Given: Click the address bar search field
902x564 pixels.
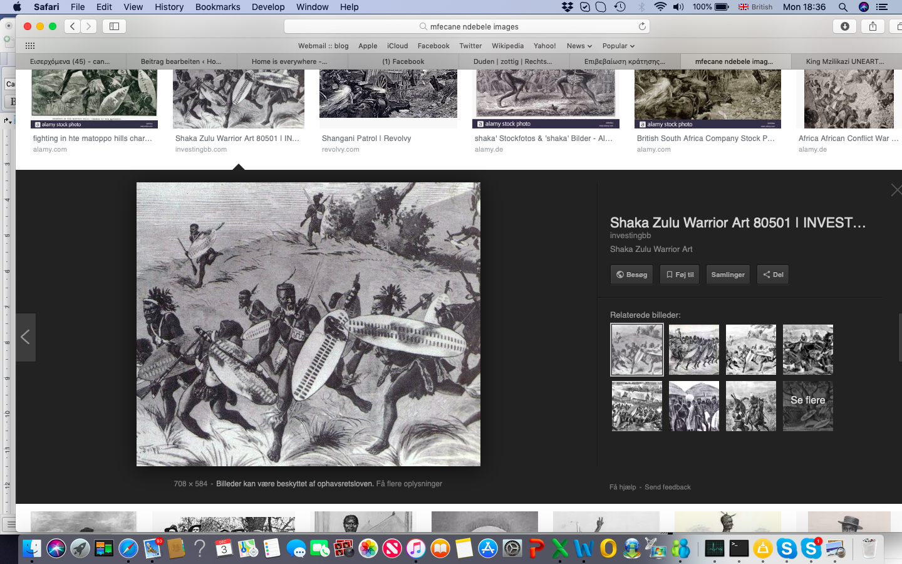Looking at the screenshot, I should coord(467,26).
